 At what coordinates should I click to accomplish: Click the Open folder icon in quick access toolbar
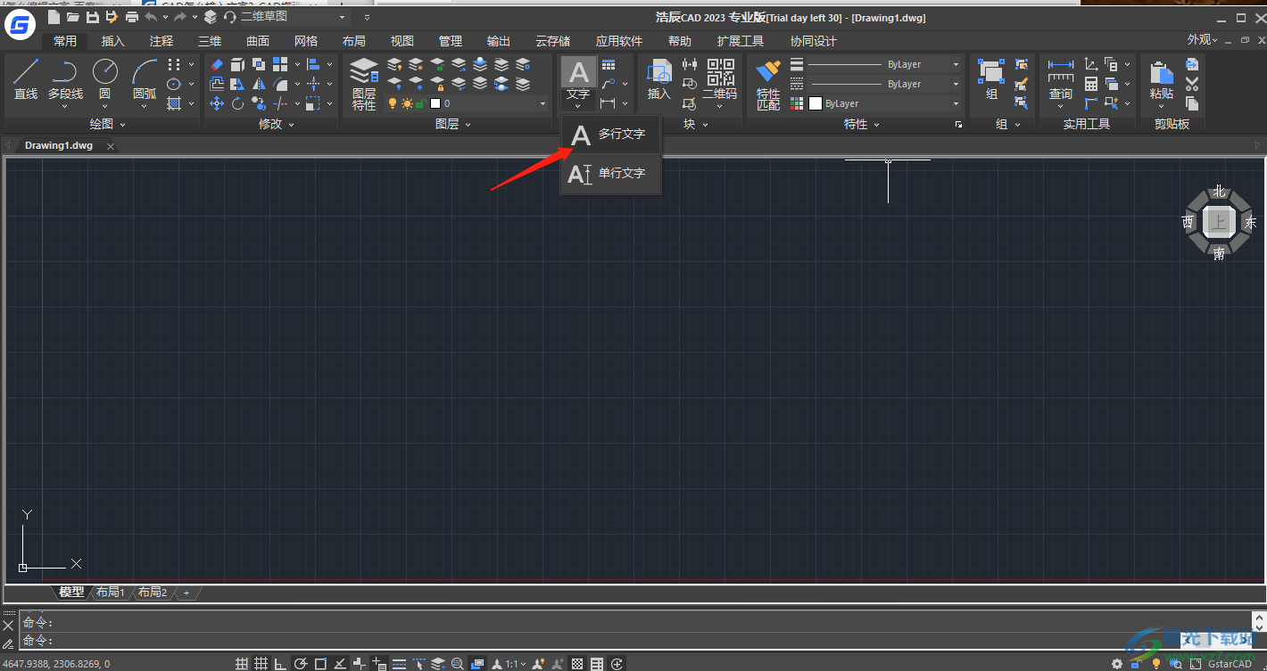coord(73,17)
